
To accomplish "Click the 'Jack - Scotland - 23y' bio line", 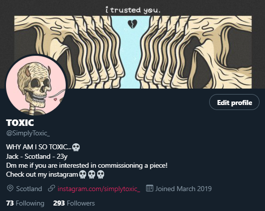I will (x=37, y=156).
